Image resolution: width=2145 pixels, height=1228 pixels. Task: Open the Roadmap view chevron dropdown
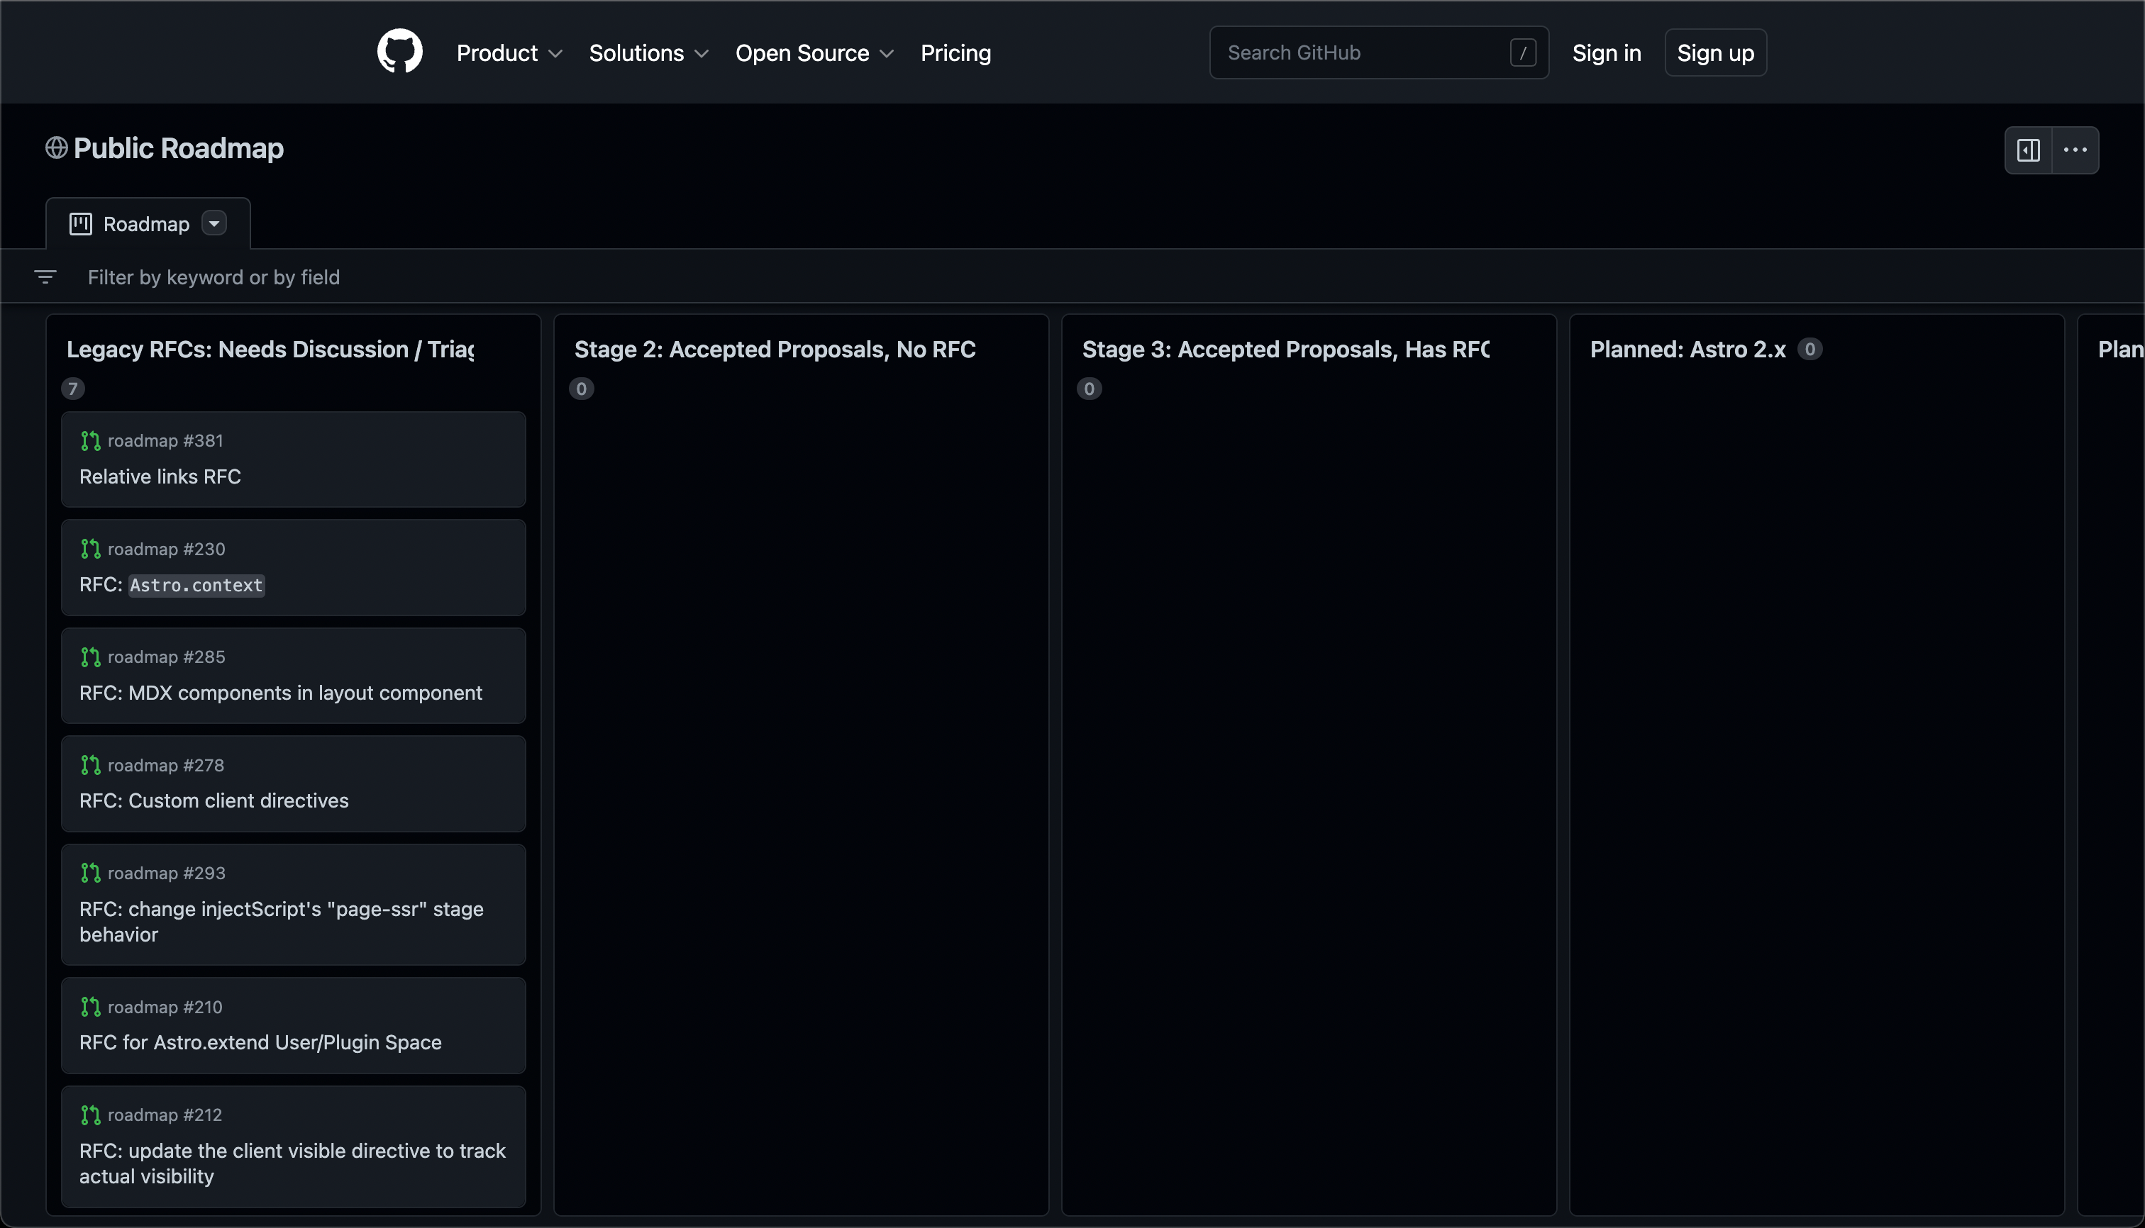click(x=214, y=223)
